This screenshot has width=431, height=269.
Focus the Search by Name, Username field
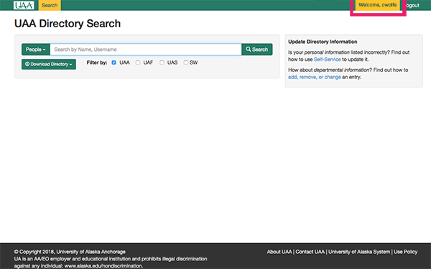click(x=146, y=49)
